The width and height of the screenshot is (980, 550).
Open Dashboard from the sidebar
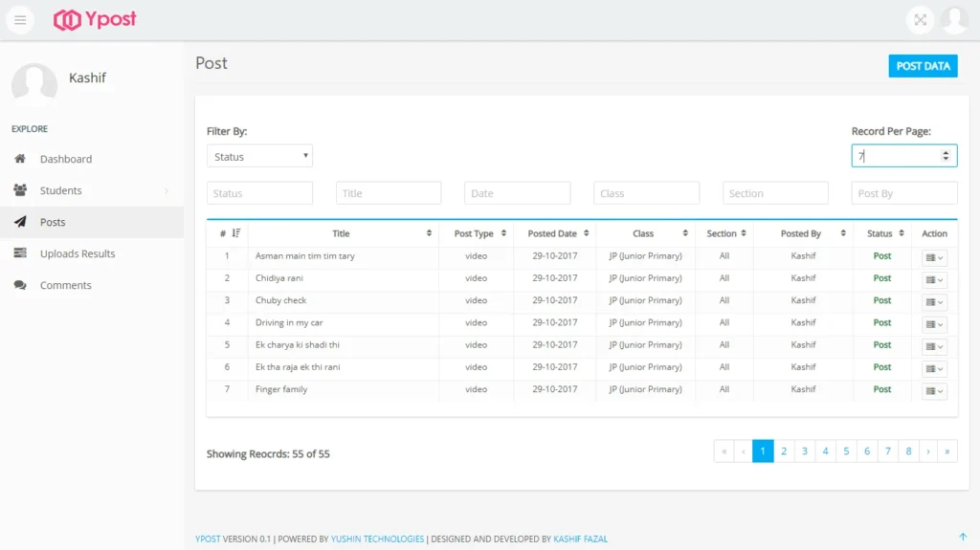(66, 159)
